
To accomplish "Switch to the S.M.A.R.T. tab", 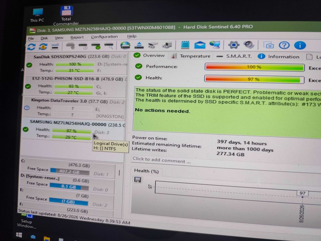I will coord(234,56).
